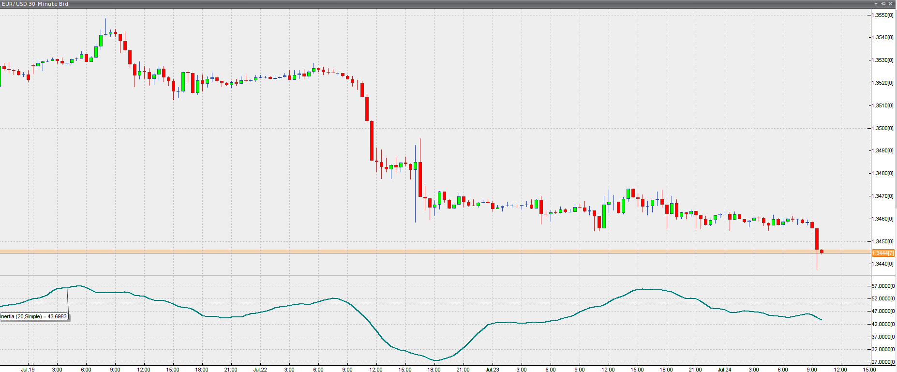Click the 1.3550 price axis label
Viewport: 897px width, 372px height.
click(x=882, y=15)
